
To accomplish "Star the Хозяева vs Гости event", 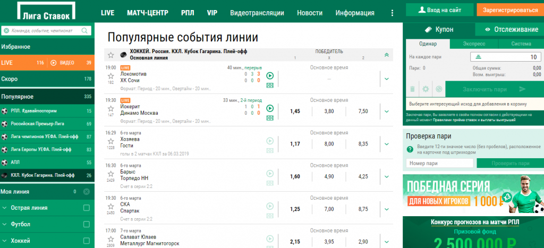I will point(110,141).
